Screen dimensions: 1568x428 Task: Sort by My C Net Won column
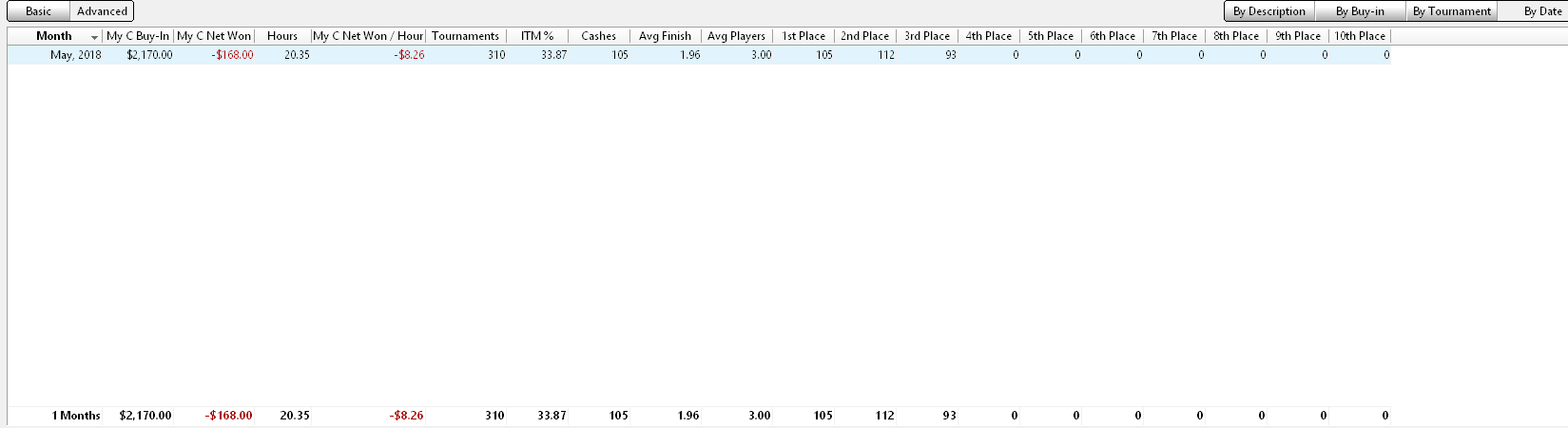214,36
